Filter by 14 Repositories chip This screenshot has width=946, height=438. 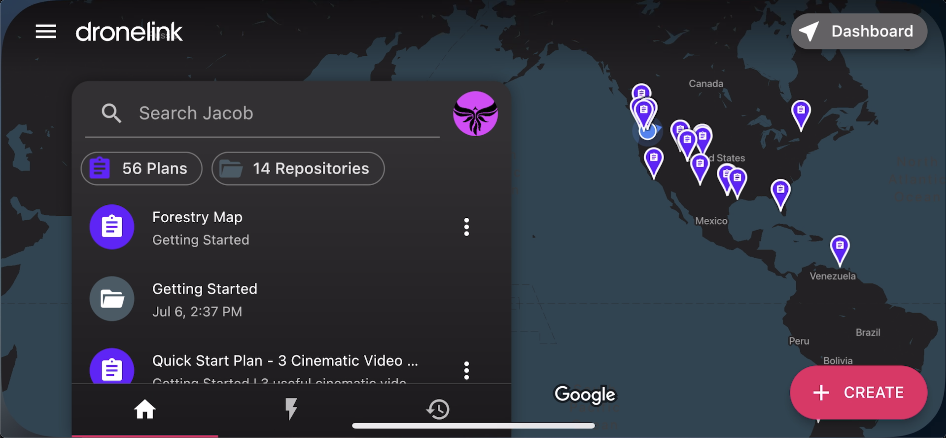298,169
